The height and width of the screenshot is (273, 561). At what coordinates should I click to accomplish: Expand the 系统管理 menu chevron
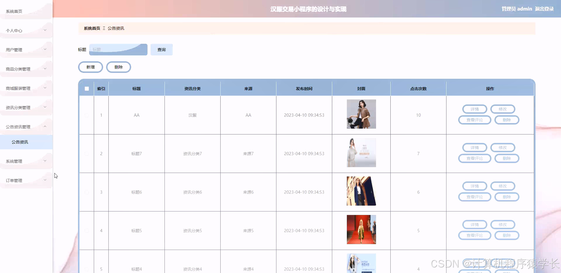click(x=45, y=161)
